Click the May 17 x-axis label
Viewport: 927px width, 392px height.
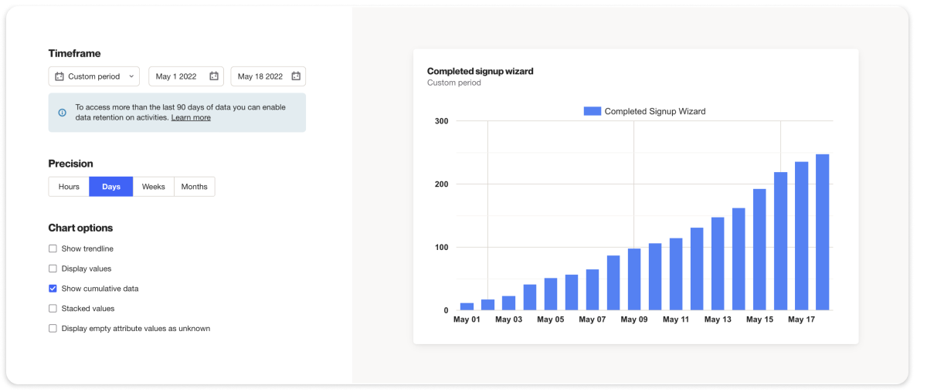(x=801, y=319)
